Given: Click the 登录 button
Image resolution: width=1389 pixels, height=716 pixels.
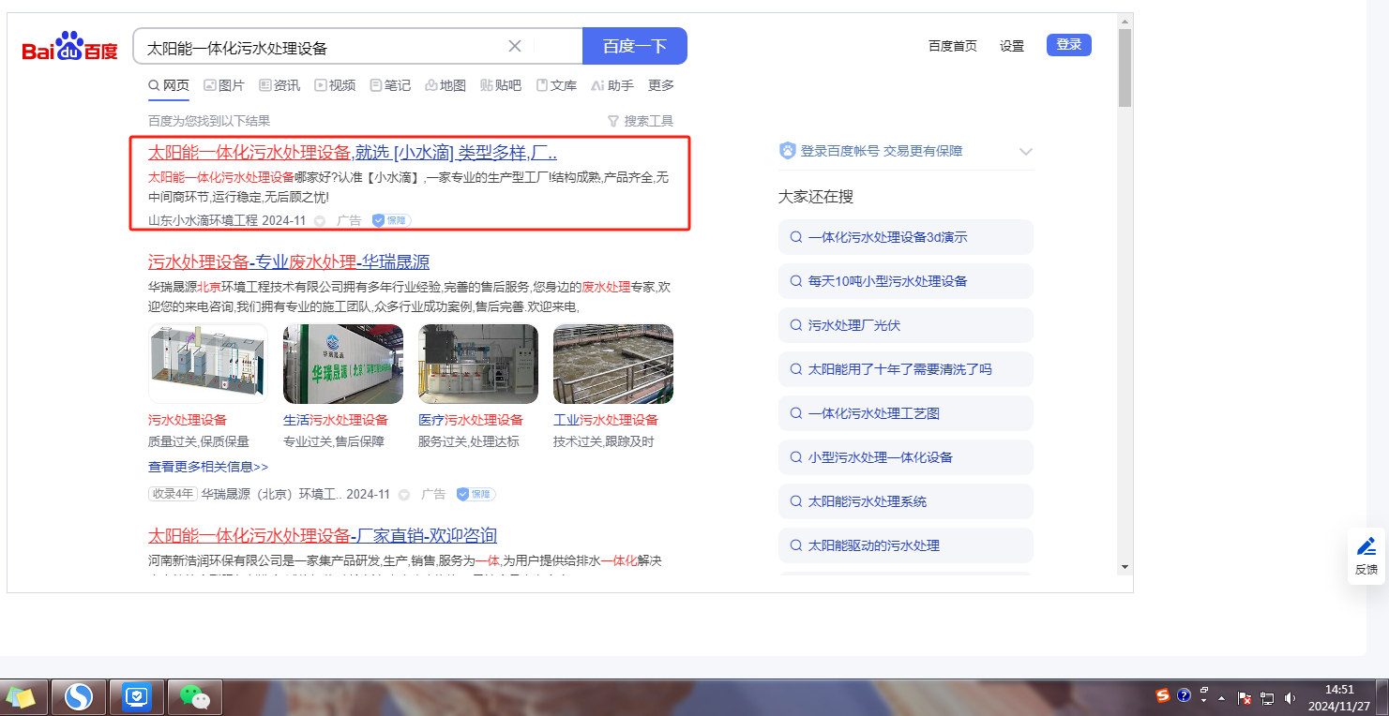Looking at the screenshot, I should (x=1069, y=44).
